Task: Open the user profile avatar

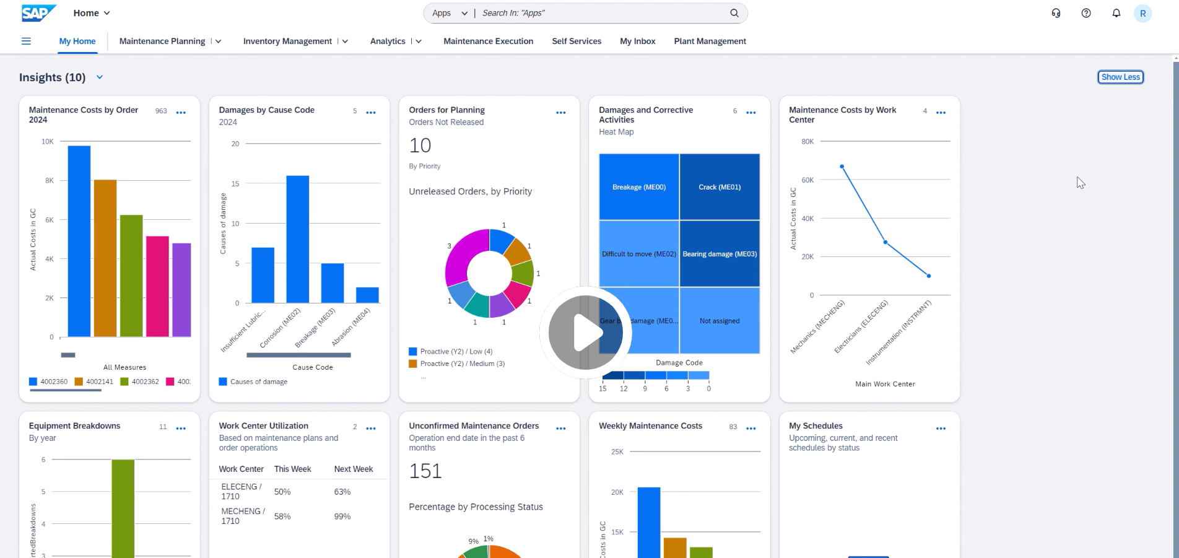Action: point(1142,13)
